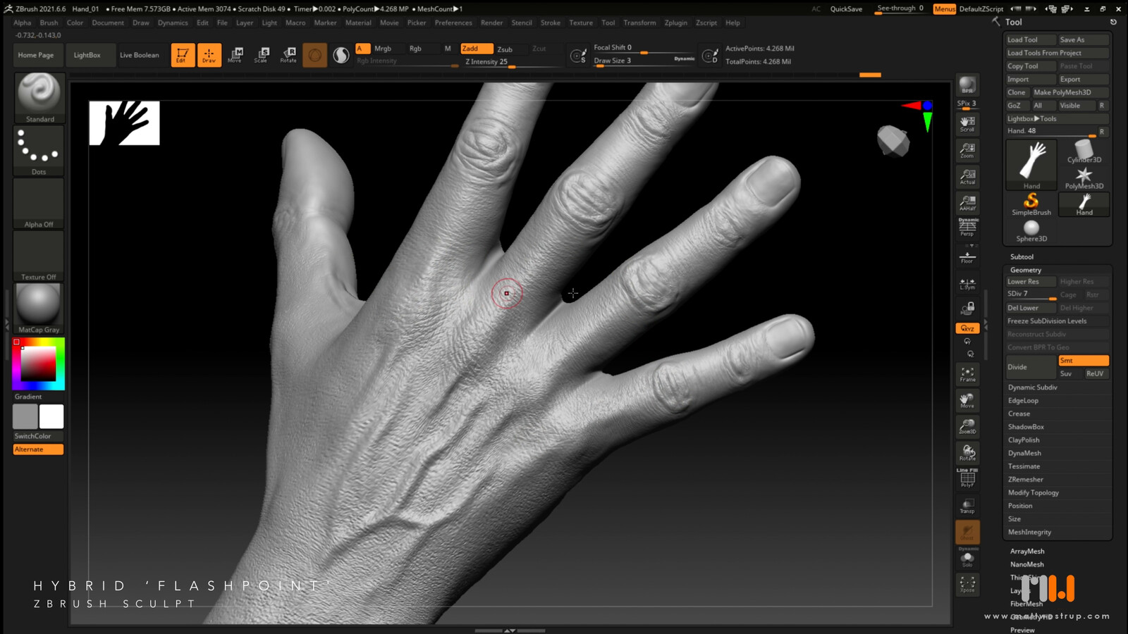Toggle Persp perspective view
Viewport: 1128px width, 634px height.
pyautogui.click(x=967, y=227)
